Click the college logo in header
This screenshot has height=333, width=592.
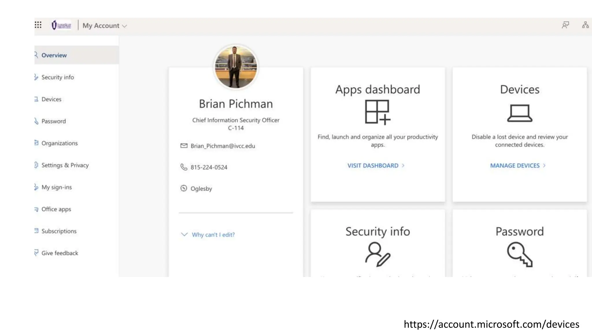point(61,25)
